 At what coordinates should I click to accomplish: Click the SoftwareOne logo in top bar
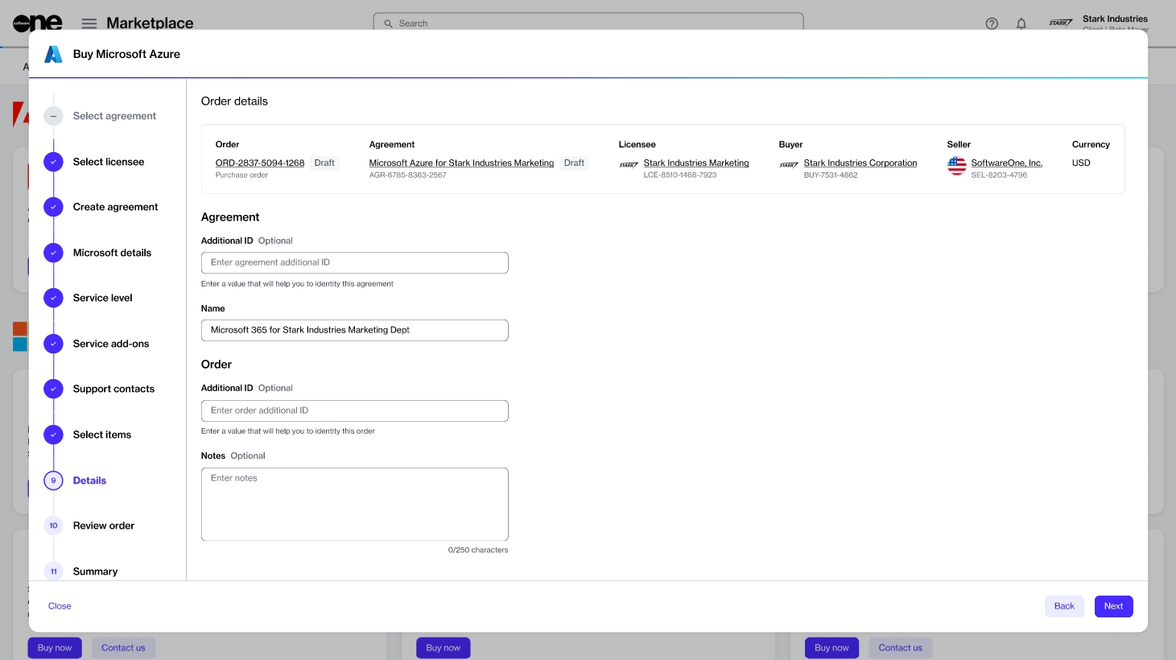click(x=37, y=23)
